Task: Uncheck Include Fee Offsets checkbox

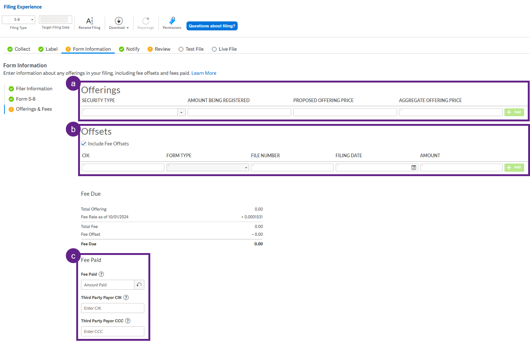Action: tap(84, 144)
